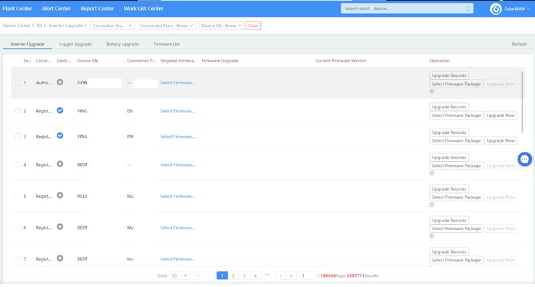Tick the checkbox for row 1
The width and height of the screenshot is (535, 287).
pyautogui.click(x=17, y=82)
